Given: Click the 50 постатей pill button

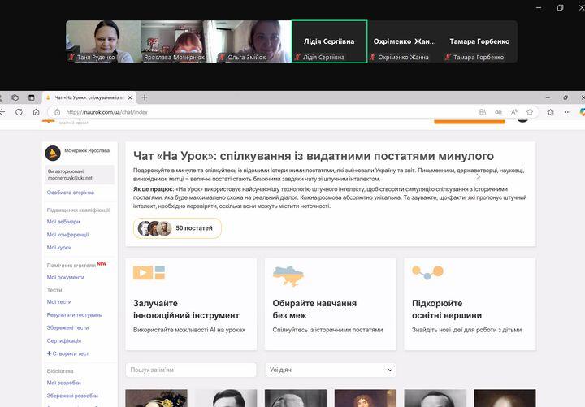Looking at the screenshot, I should point(177,228).
